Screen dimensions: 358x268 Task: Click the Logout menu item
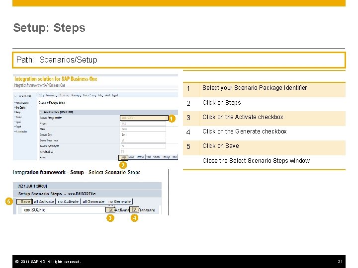(x=115, y=95)
